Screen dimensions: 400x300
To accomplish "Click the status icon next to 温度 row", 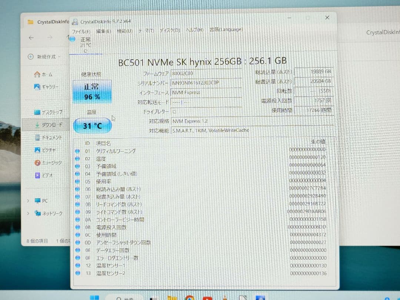I will pos(77,159).
